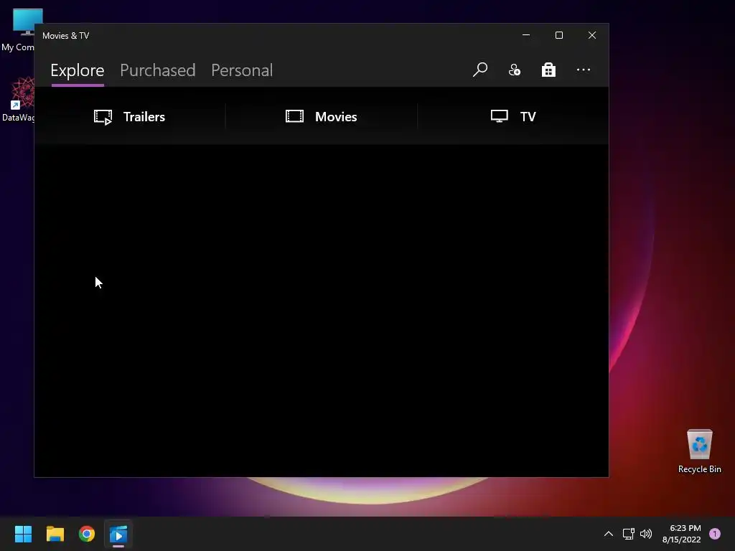Open the Store bag icon
The image size is (735, 551).
(x=548, y=70)
